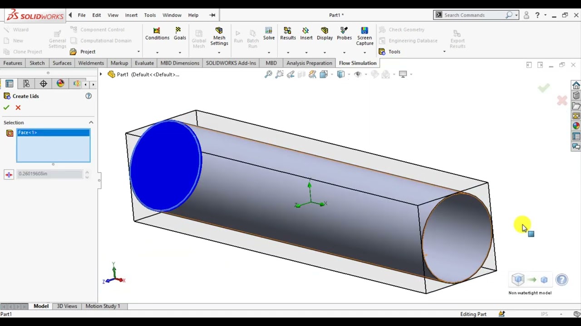This screenshot has width=581, height=326.
Task: Open the Motion Study 1 tab
Action: pos(103,306)
